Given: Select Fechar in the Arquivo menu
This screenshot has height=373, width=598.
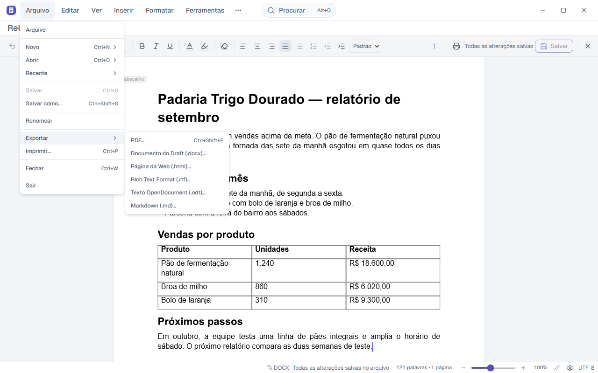Looking at the screenshot, I should (72, 168).
